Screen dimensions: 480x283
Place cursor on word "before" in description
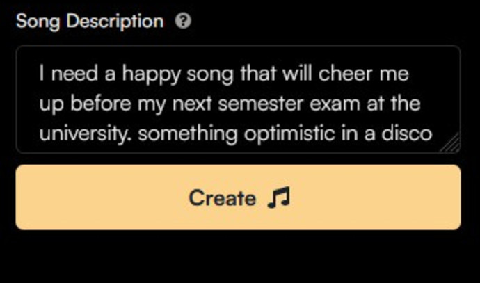click(101, 104)
